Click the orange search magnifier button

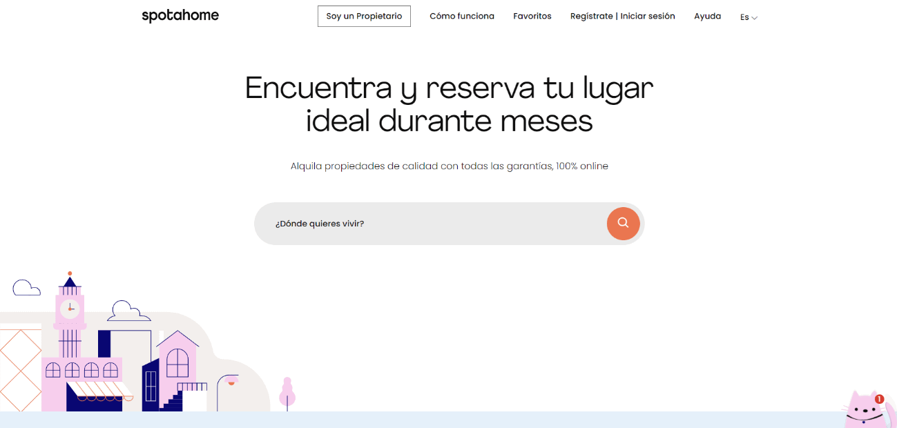[623, 223]
